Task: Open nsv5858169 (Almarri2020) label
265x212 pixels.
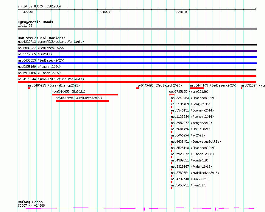Action: pos(39,67)
